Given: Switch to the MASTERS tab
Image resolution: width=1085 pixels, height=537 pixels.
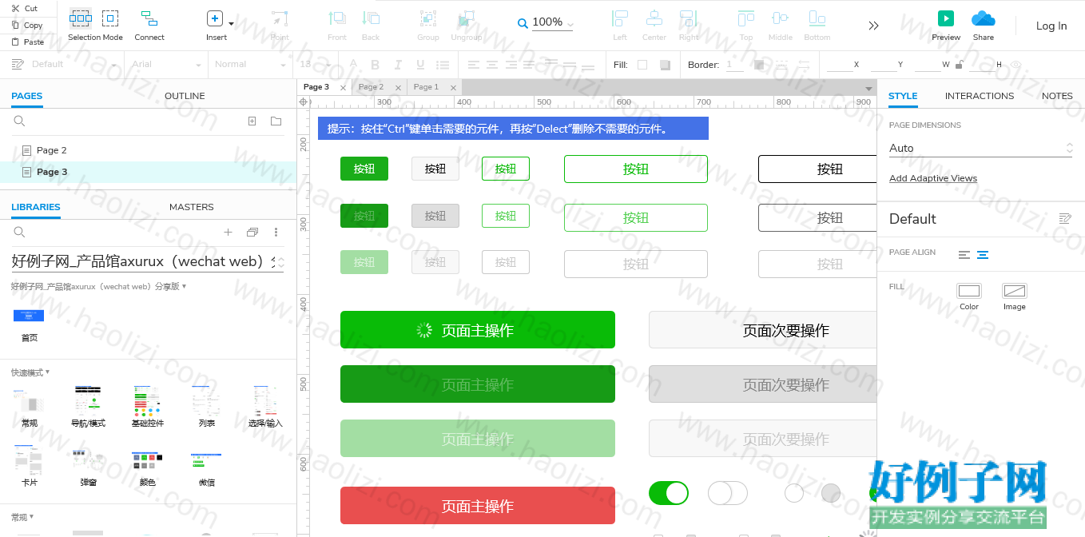Looking at the screenshot, I should [192, 207].
